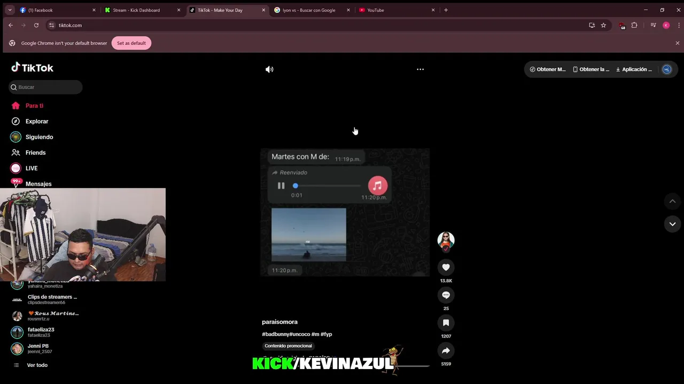684x384 pixels.
Task: Open paraisomora username link
Action: click(x=279, y=322)
